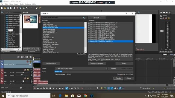The image size is (175, 98).
Task: Click the Previous Frame transport button
Action: coord(60,88)
